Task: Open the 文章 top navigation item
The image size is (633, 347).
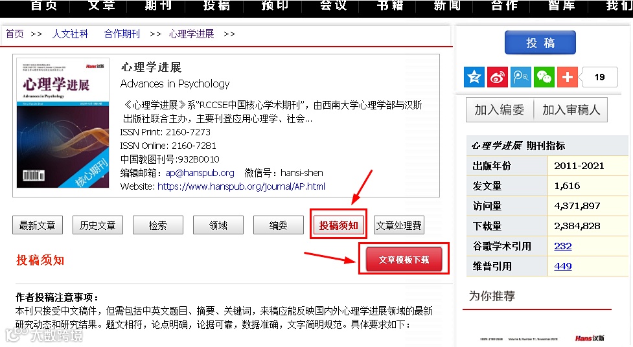Action: tap(101, 6)
